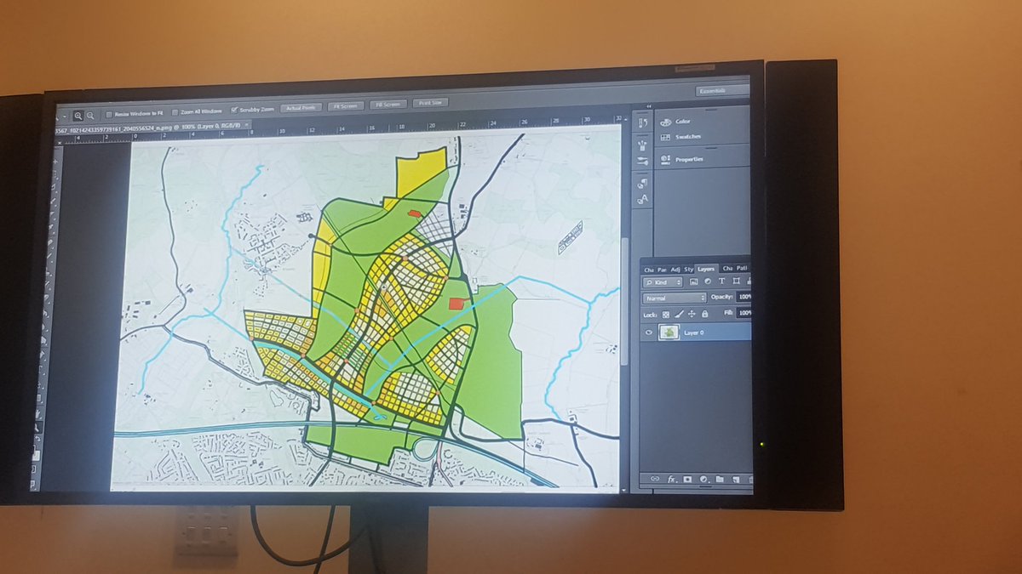Toggle Lock position icon
This screenshot has width=1022, height=574.
click(692, 314)
